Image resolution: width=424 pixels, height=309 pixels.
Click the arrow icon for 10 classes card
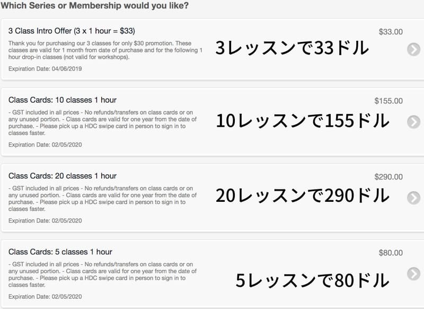pyautogui.click(x=414, y=122)
